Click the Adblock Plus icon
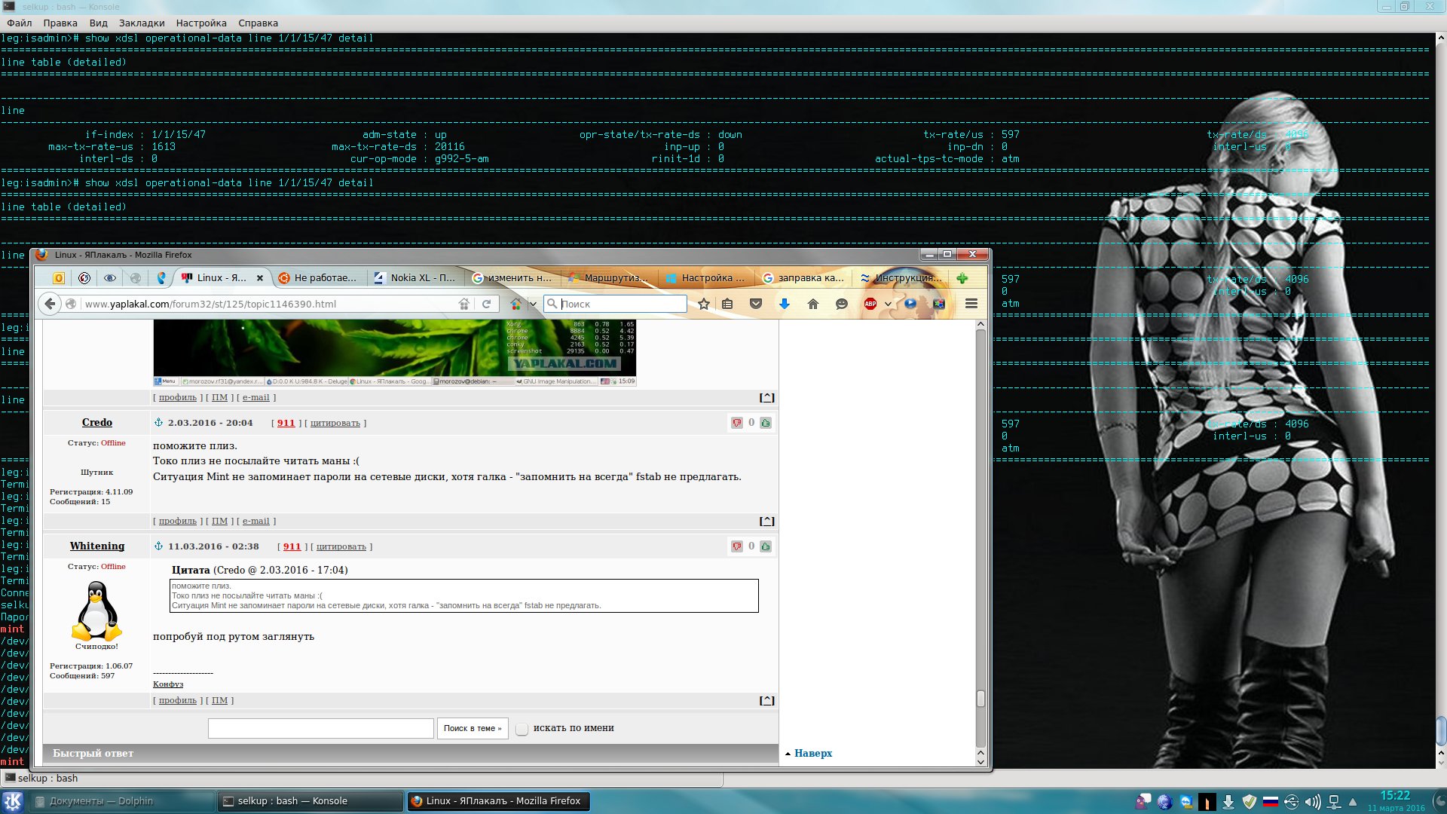This screenshot has height=814, width=1447. (x=870, y=304)
